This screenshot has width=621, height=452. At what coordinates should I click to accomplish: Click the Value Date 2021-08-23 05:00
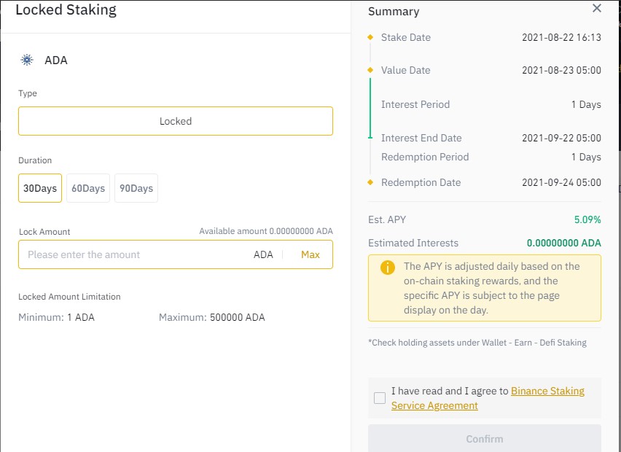point(561,70)
